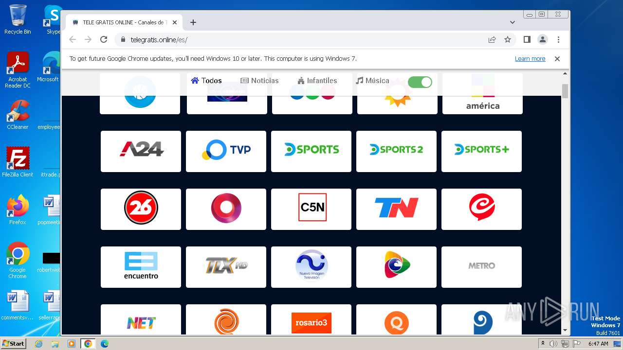Open the red swirl logo channel tile

coord(481,209)
